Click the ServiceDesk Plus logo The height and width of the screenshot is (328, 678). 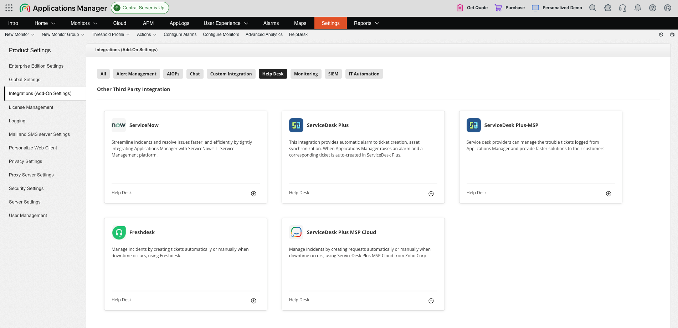[296, 125]
